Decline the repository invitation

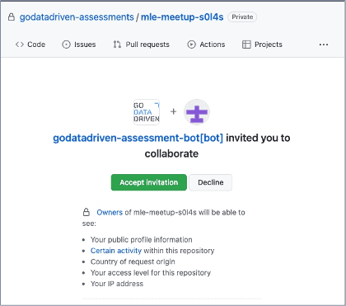coord(211,182)
